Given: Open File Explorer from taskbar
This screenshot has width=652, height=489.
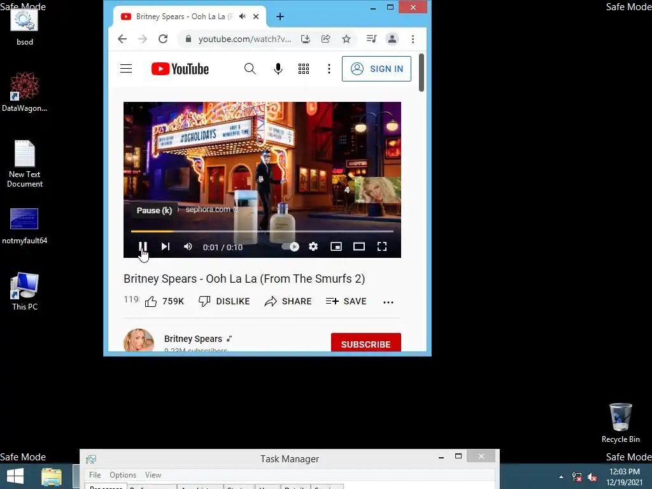Looking at the screenshot, I should (x=52, y=476).
